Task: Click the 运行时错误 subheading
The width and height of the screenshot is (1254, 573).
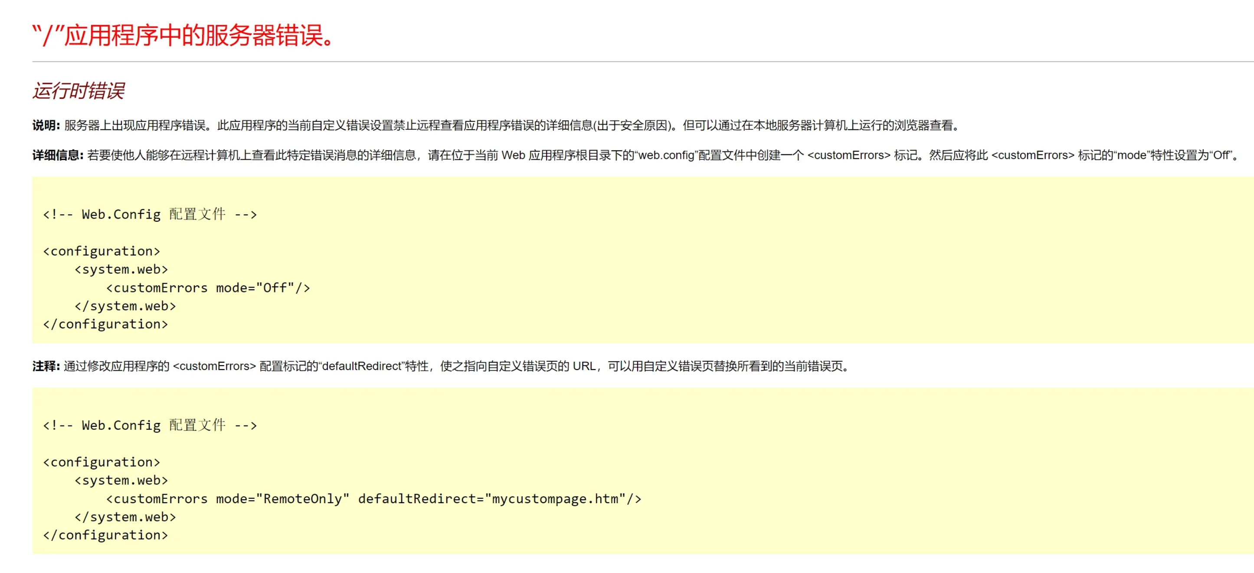Action: click(x=79, y=91)
